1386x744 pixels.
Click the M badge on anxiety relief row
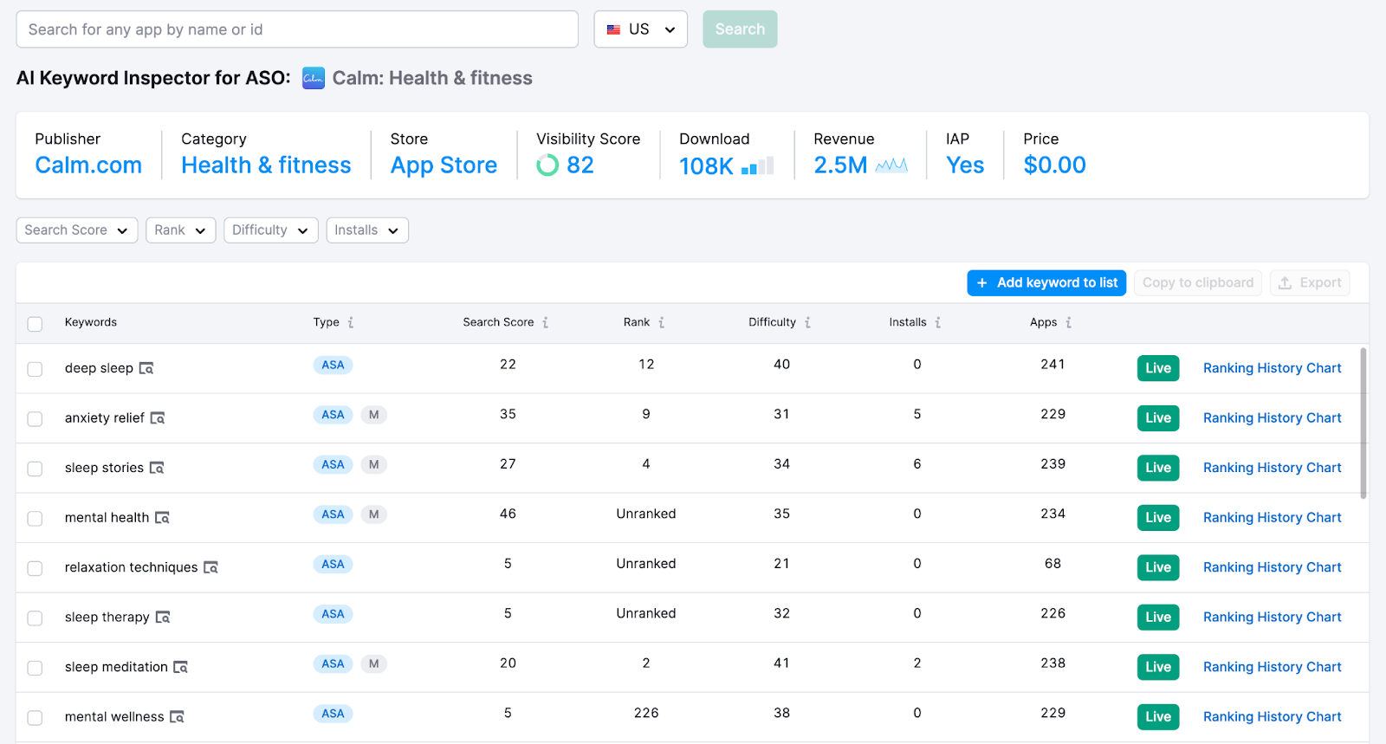click(374, 415)
